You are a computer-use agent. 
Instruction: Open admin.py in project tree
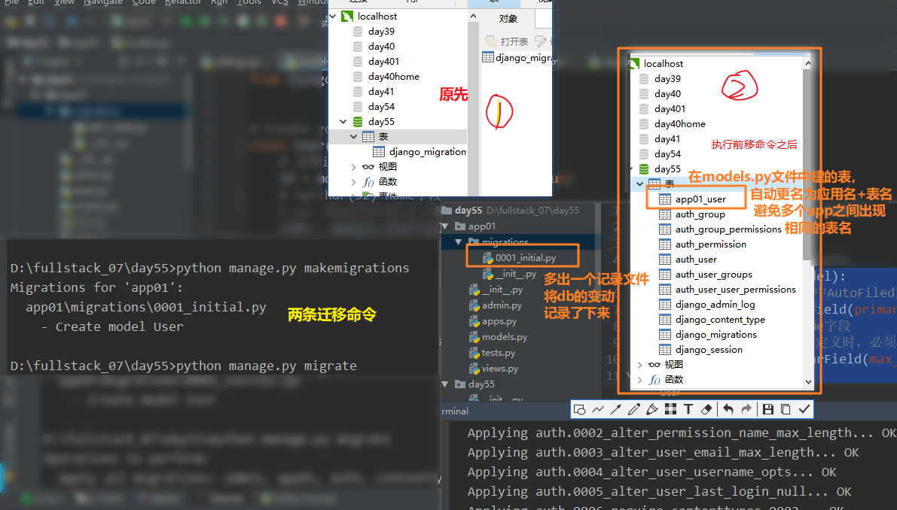[502, 305]
